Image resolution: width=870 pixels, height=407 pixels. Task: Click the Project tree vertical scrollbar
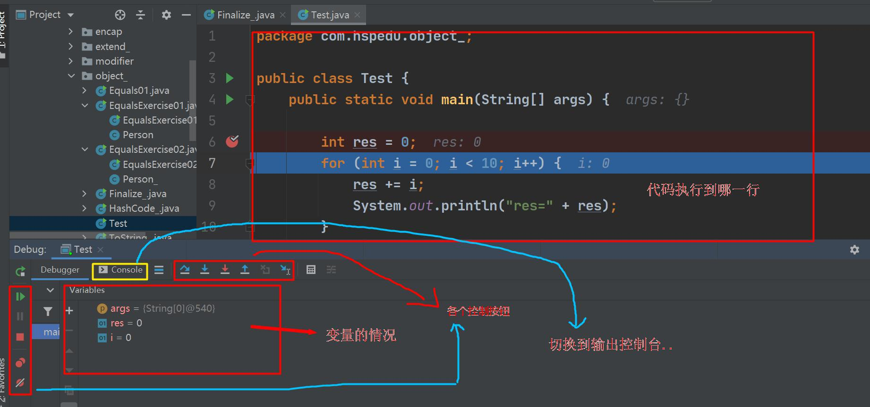coord(192,100)
